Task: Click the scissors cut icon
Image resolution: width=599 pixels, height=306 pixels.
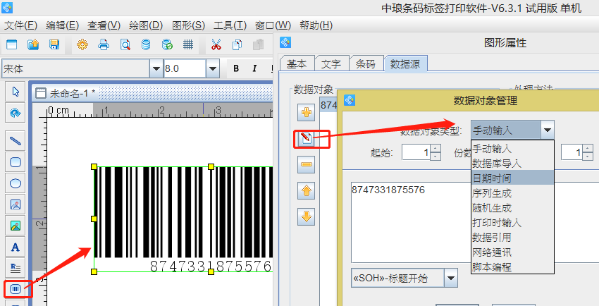Action: click(x=216, y=45)
